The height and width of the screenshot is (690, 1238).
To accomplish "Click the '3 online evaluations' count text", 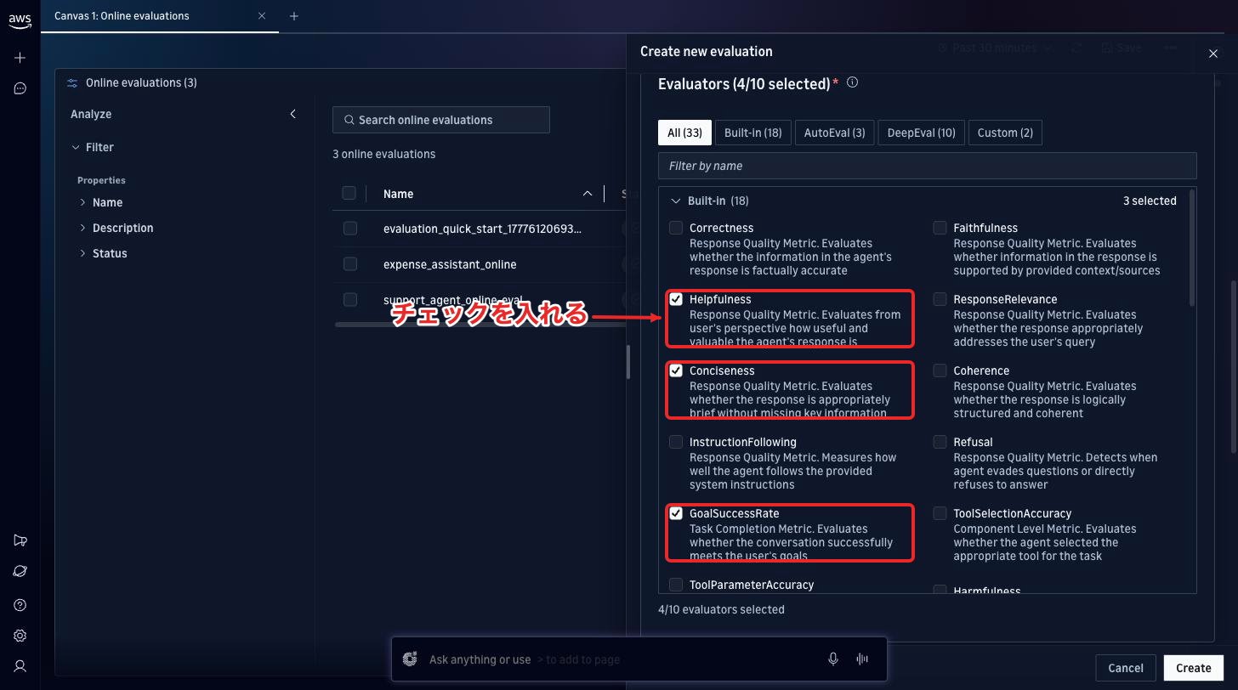I will point(383,154).
